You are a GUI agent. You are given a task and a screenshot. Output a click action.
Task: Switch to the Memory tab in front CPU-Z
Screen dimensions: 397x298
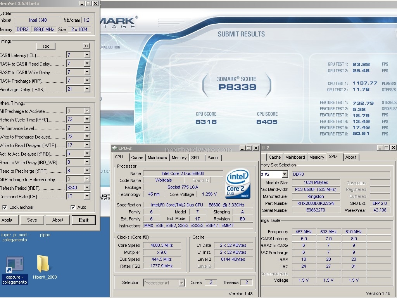coord(179,158)
